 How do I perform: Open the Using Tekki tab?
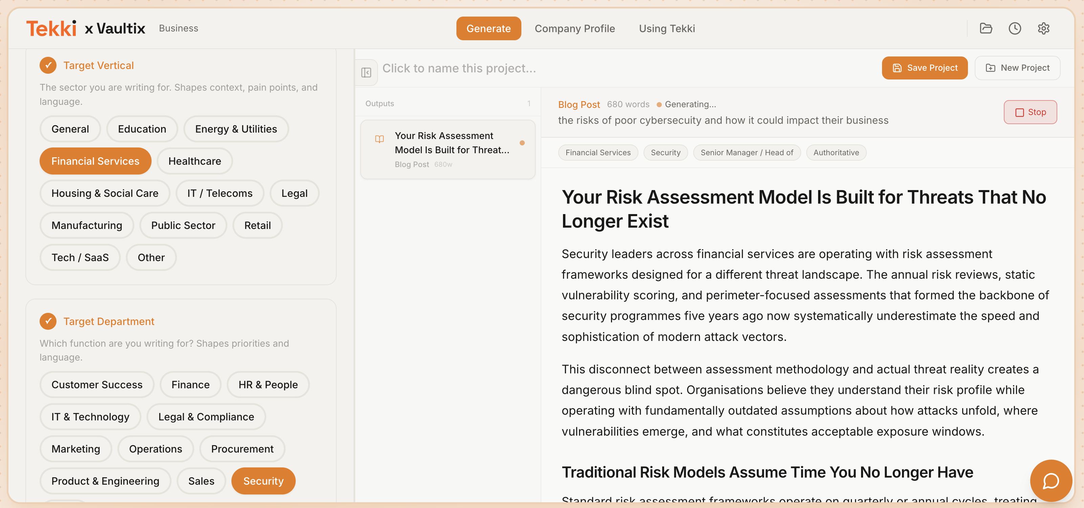(667, 28)
